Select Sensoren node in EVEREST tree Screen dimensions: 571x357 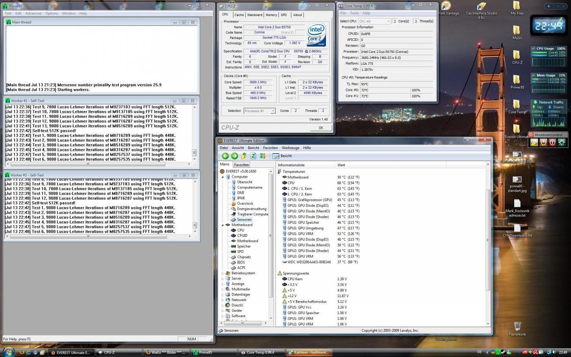point(244,220)
